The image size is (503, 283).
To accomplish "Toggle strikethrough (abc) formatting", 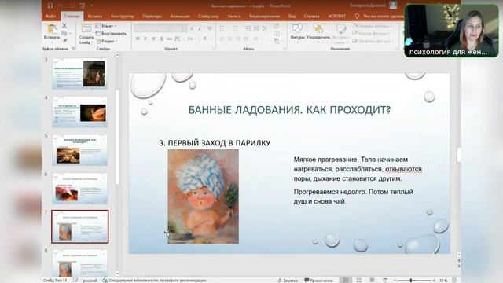I will point(170,39).
